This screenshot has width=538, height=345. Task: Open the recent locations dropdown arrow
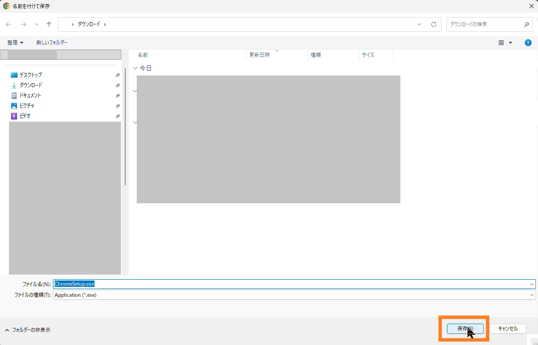(36, 24)
